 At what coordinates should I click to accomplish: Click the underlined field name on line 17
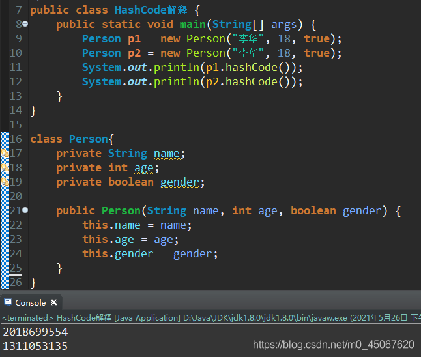click(167, 154)
